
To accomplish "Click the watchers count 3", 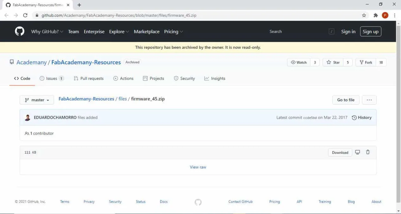I will tap(315, 62).
